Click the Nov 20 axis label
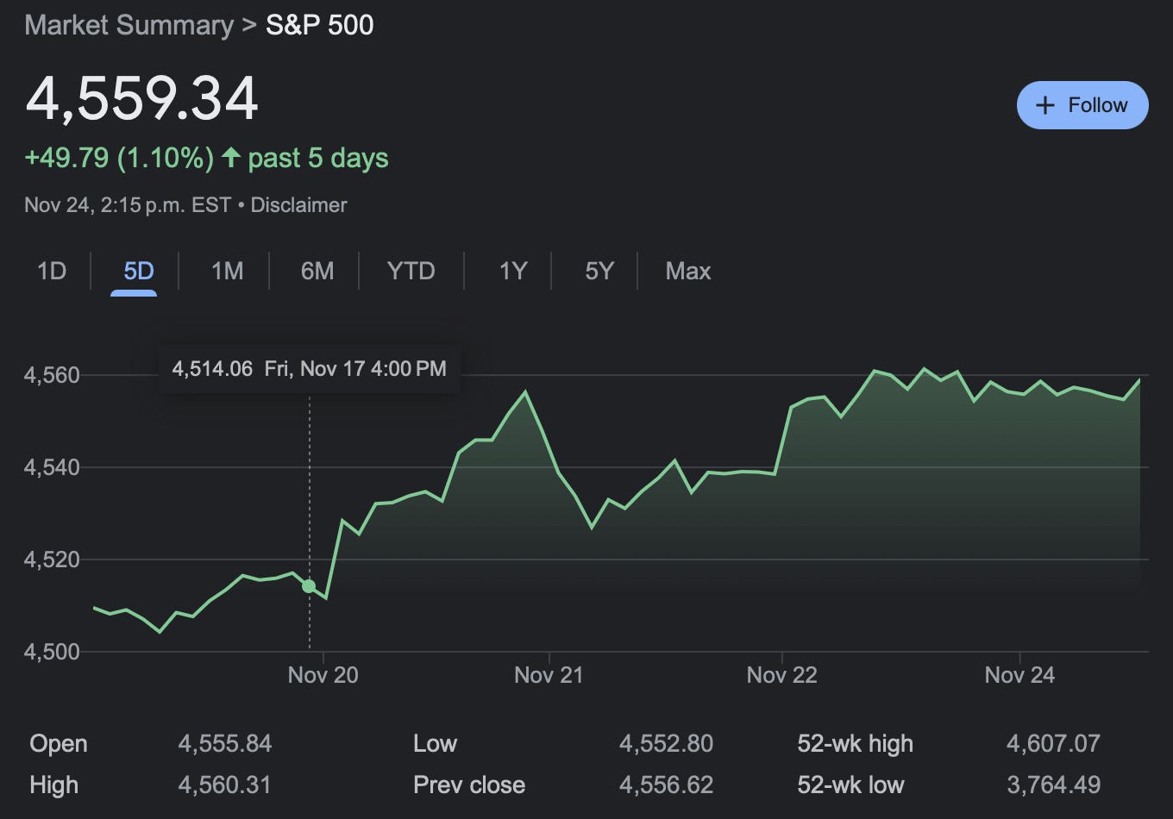Image resolution: width=1173 pixels, height=819 pixels. (x=323, y=674)
